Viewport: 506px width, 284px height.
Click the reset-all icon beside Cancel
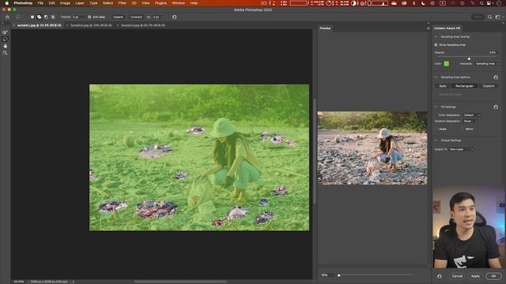(x=440, y=276)
